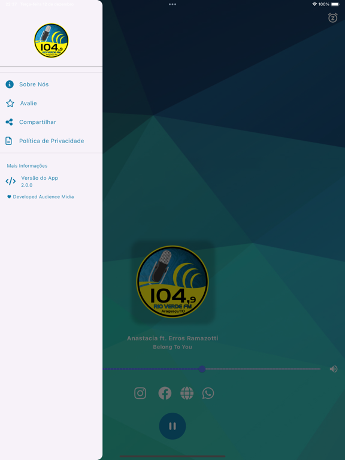Tap the volume slider thumb

pyautogui.click(x=202, y=369)
